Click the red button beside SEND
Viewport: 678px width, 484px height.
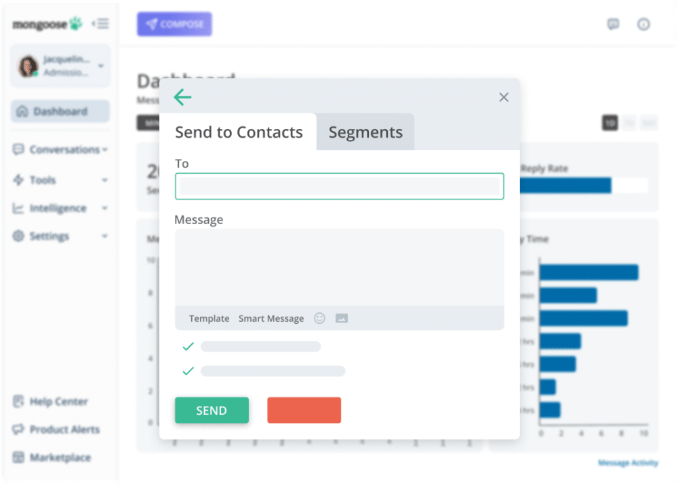tap(304, 410)
